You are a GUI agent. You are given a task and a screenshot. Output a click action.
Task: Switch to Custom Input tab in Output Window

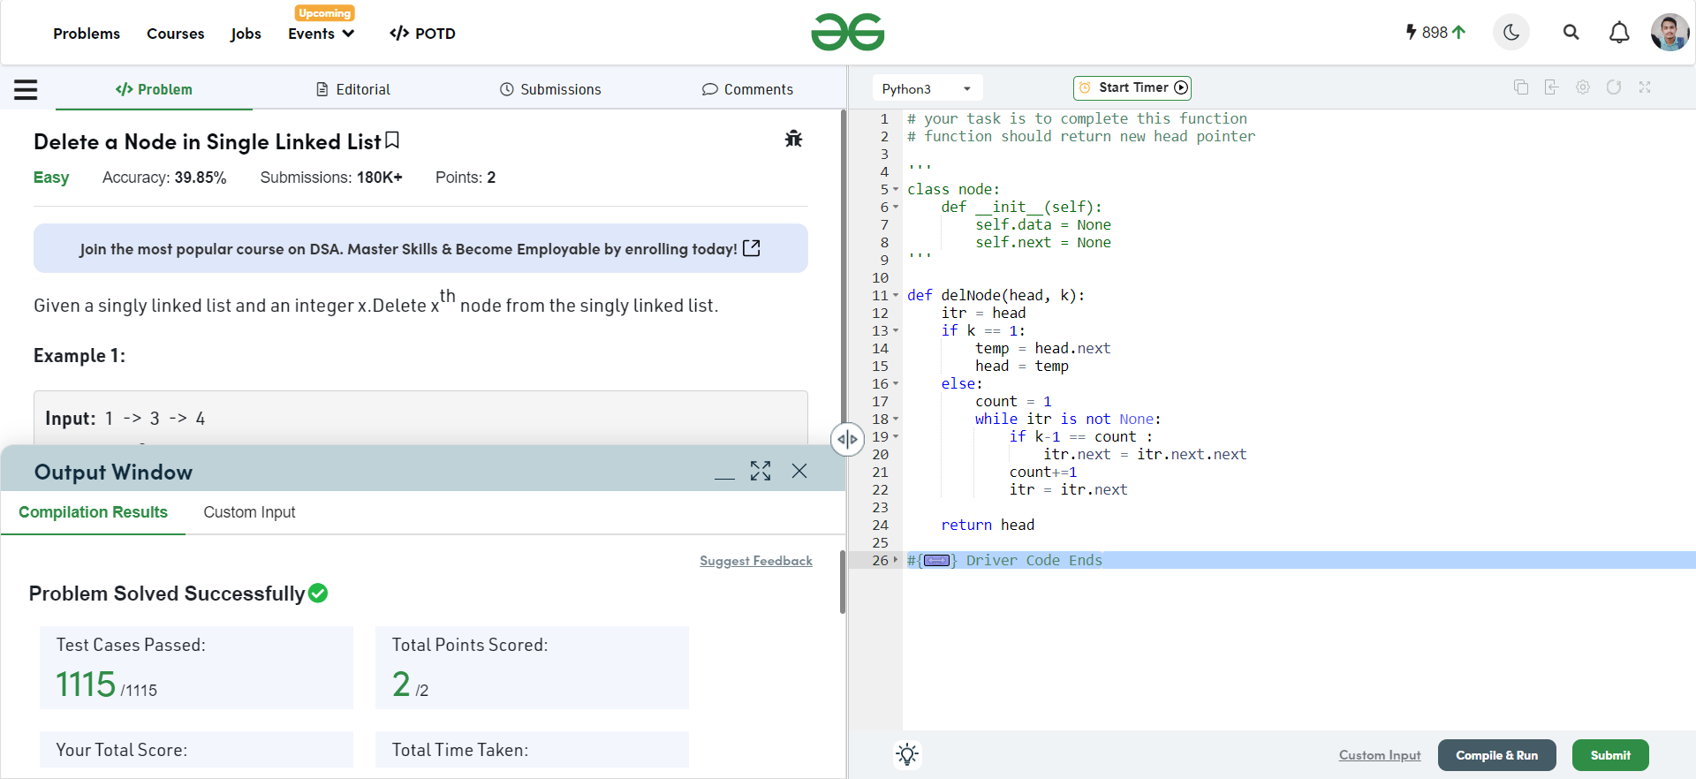point(249,512)
